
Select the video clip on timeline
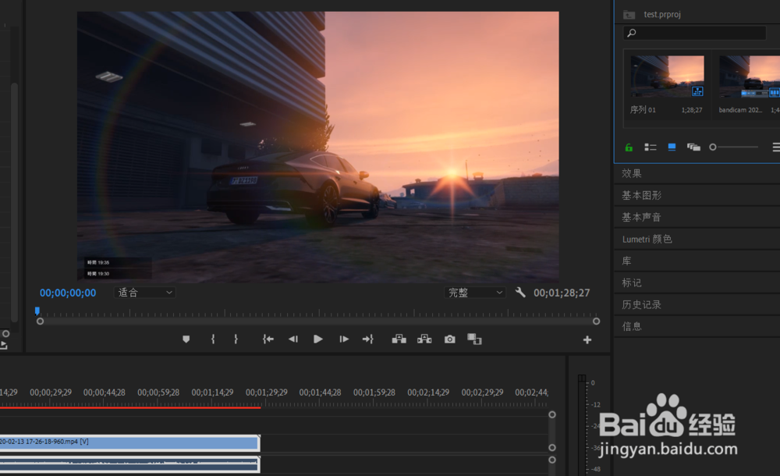click(x=129, y=442)
